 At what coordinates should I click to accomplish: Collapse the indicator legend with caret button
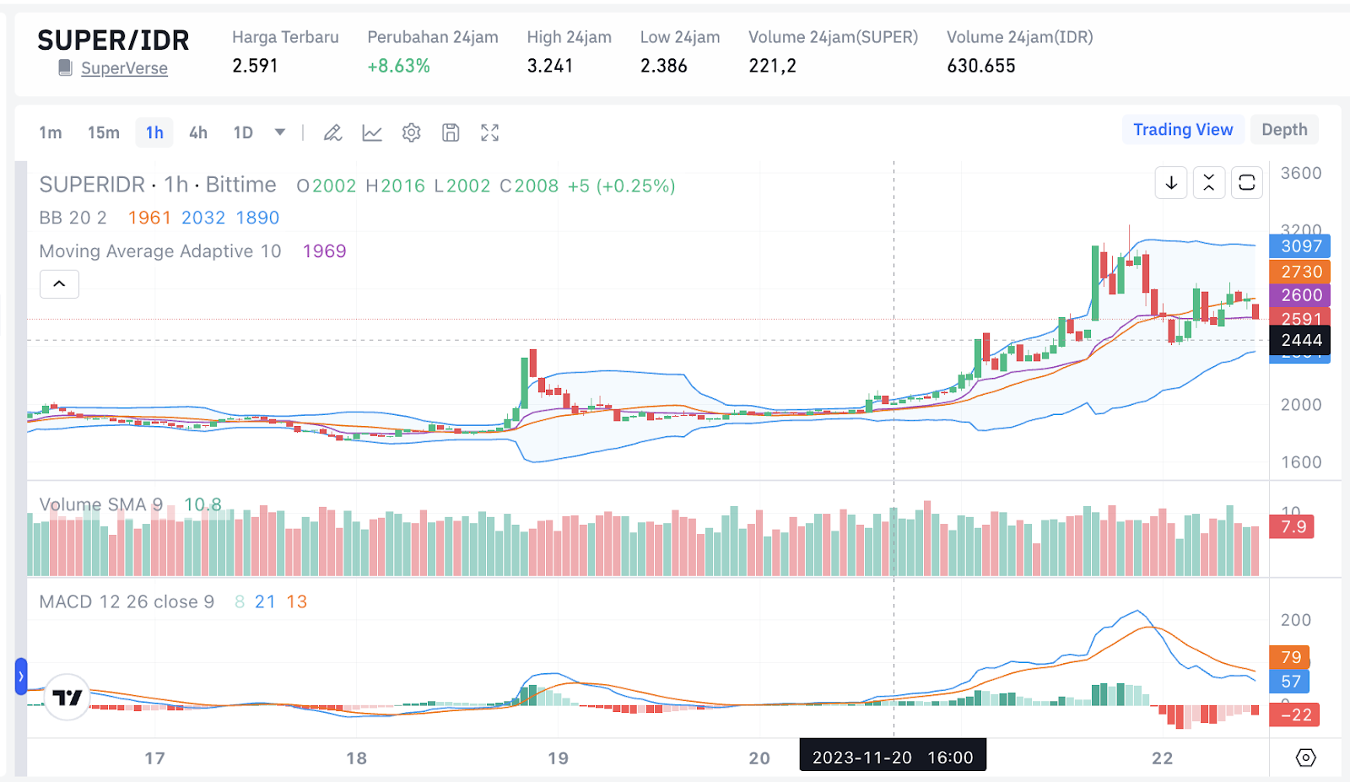(x=59, y=284)
